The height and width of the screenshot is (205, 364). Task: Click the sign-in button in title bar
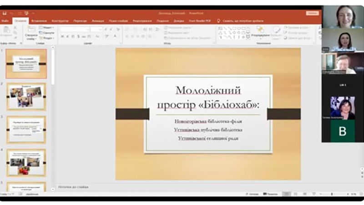coord(312,14)
